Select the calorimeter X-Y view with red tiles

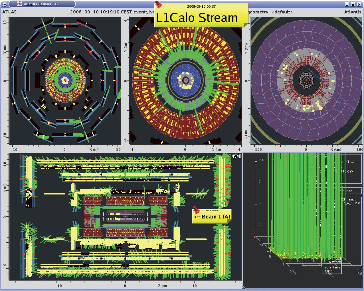point(186,81)
